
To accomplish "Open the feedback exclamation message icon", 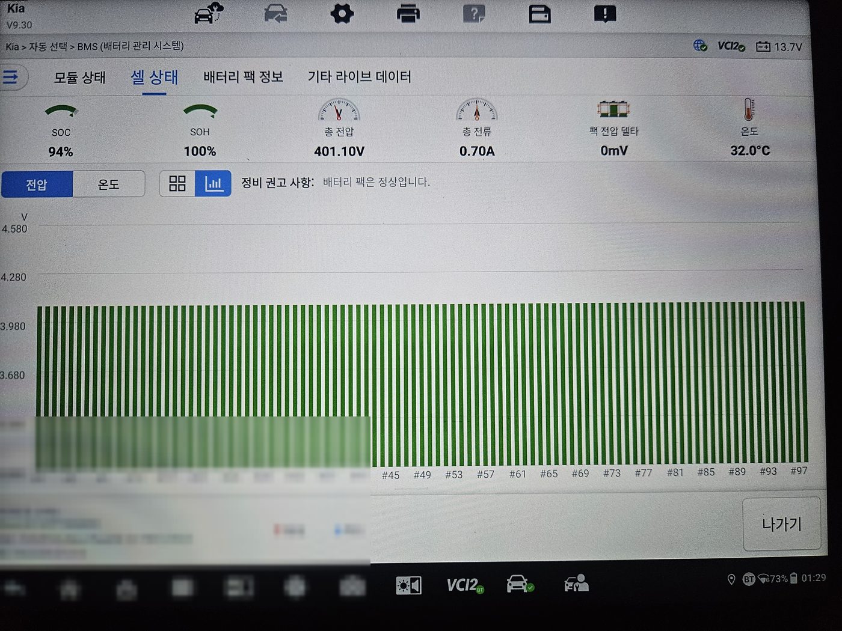I will coord(604,14).
